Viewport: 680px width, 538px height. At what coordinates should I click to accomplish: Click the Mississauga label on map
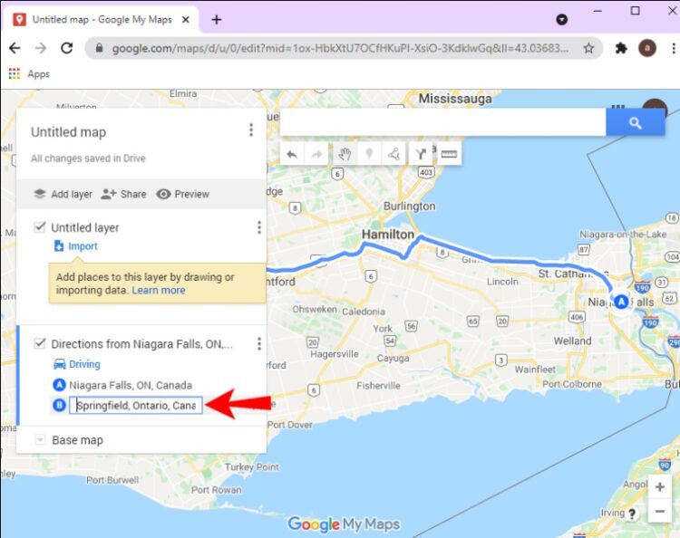pyautogui.click(x=455, y=99)
